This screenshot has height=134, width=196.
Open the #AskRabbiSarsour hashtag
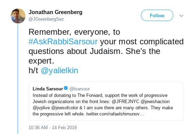click(63, 42)
